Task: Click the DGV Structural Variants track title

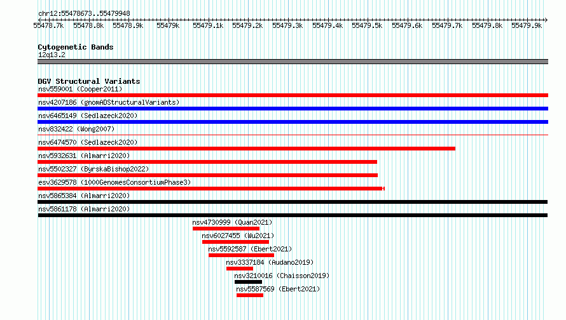Action: [89, 81]
